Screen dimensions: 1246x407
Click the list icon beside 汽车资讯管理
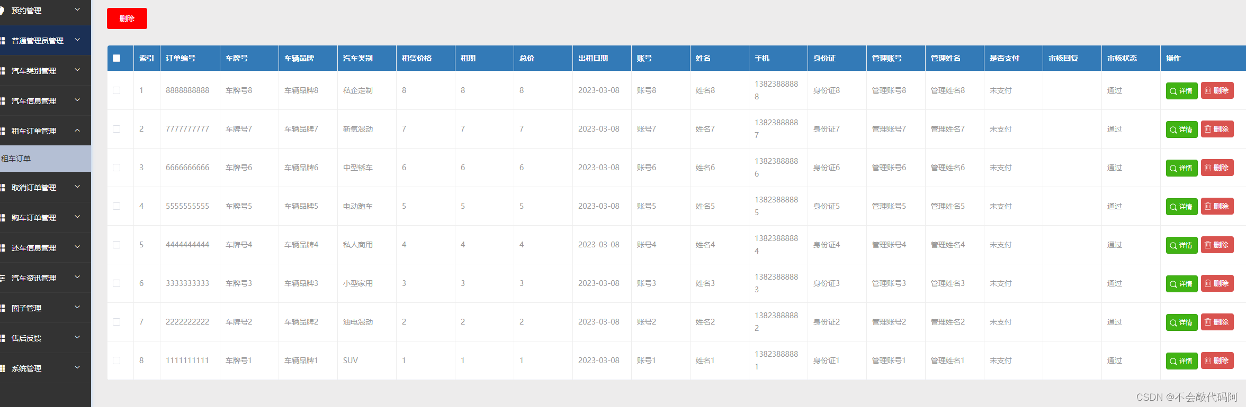[3, 278]
